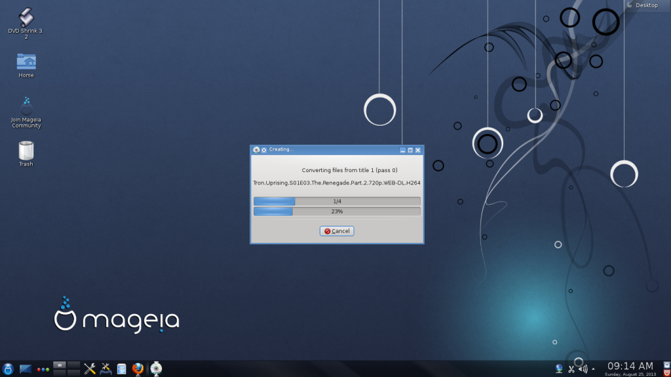Click the Show Desktop taskbar icon
The image size is (671, 377).
[26, 368]
